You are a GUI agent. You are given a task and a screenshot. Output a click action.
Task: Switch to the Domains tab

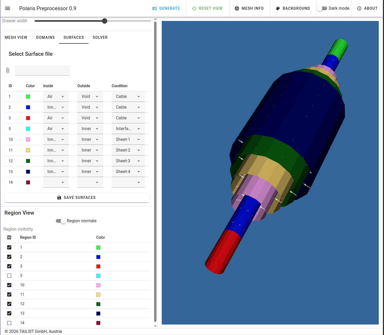45,37
